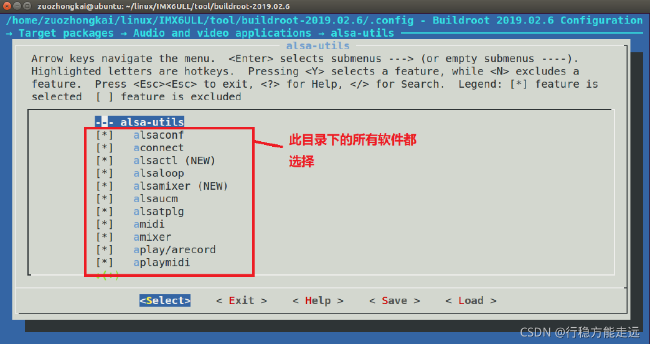Toggle the alsaloop checkbox
This screenshot has height=344, width=650.
pyautogui.click(x=105, y=174)
